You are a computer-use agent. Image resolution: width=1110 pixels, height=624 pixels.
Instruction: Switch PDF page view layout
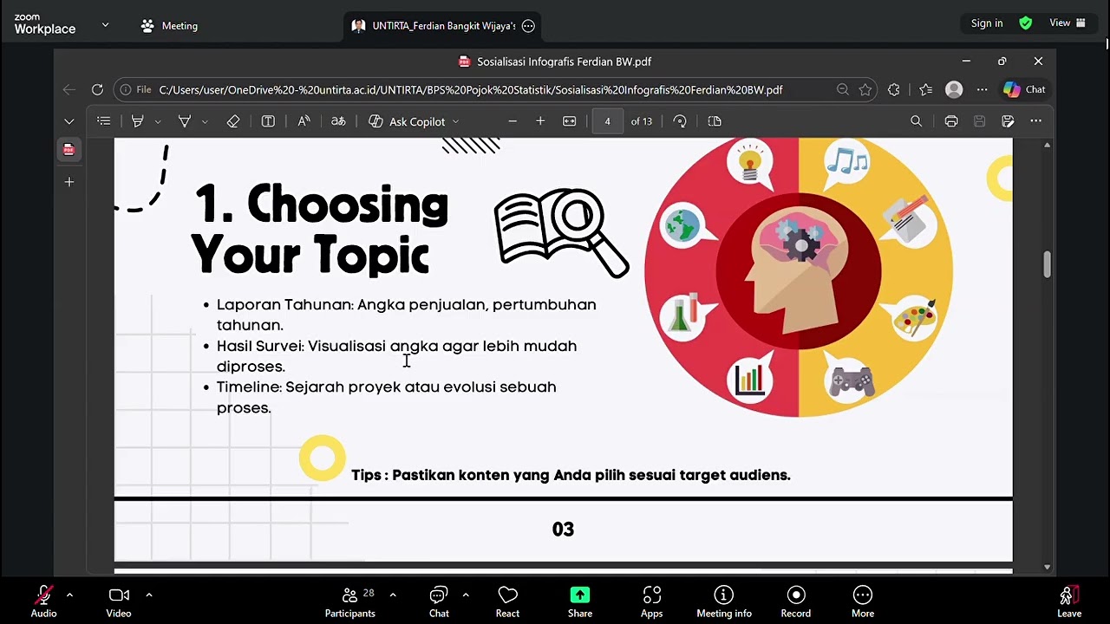pos(715,121)
